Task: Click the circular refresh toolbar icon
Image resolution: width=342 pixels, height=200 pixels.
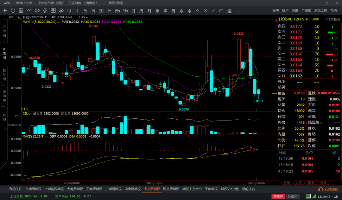Action: 13,11
